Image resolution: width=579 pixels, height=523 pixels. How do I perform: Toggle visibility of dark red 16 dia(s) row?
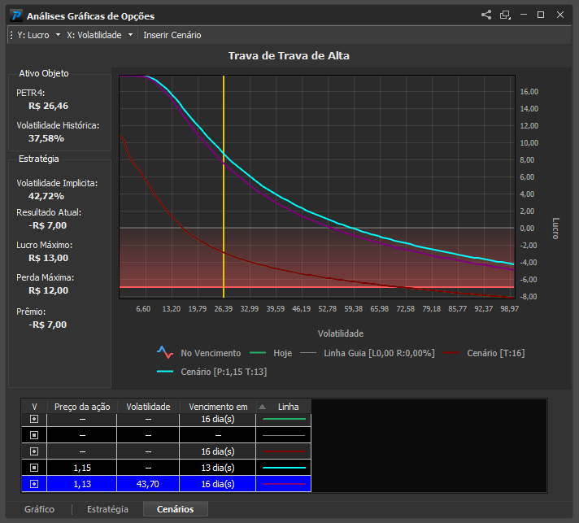pos(34,451)
